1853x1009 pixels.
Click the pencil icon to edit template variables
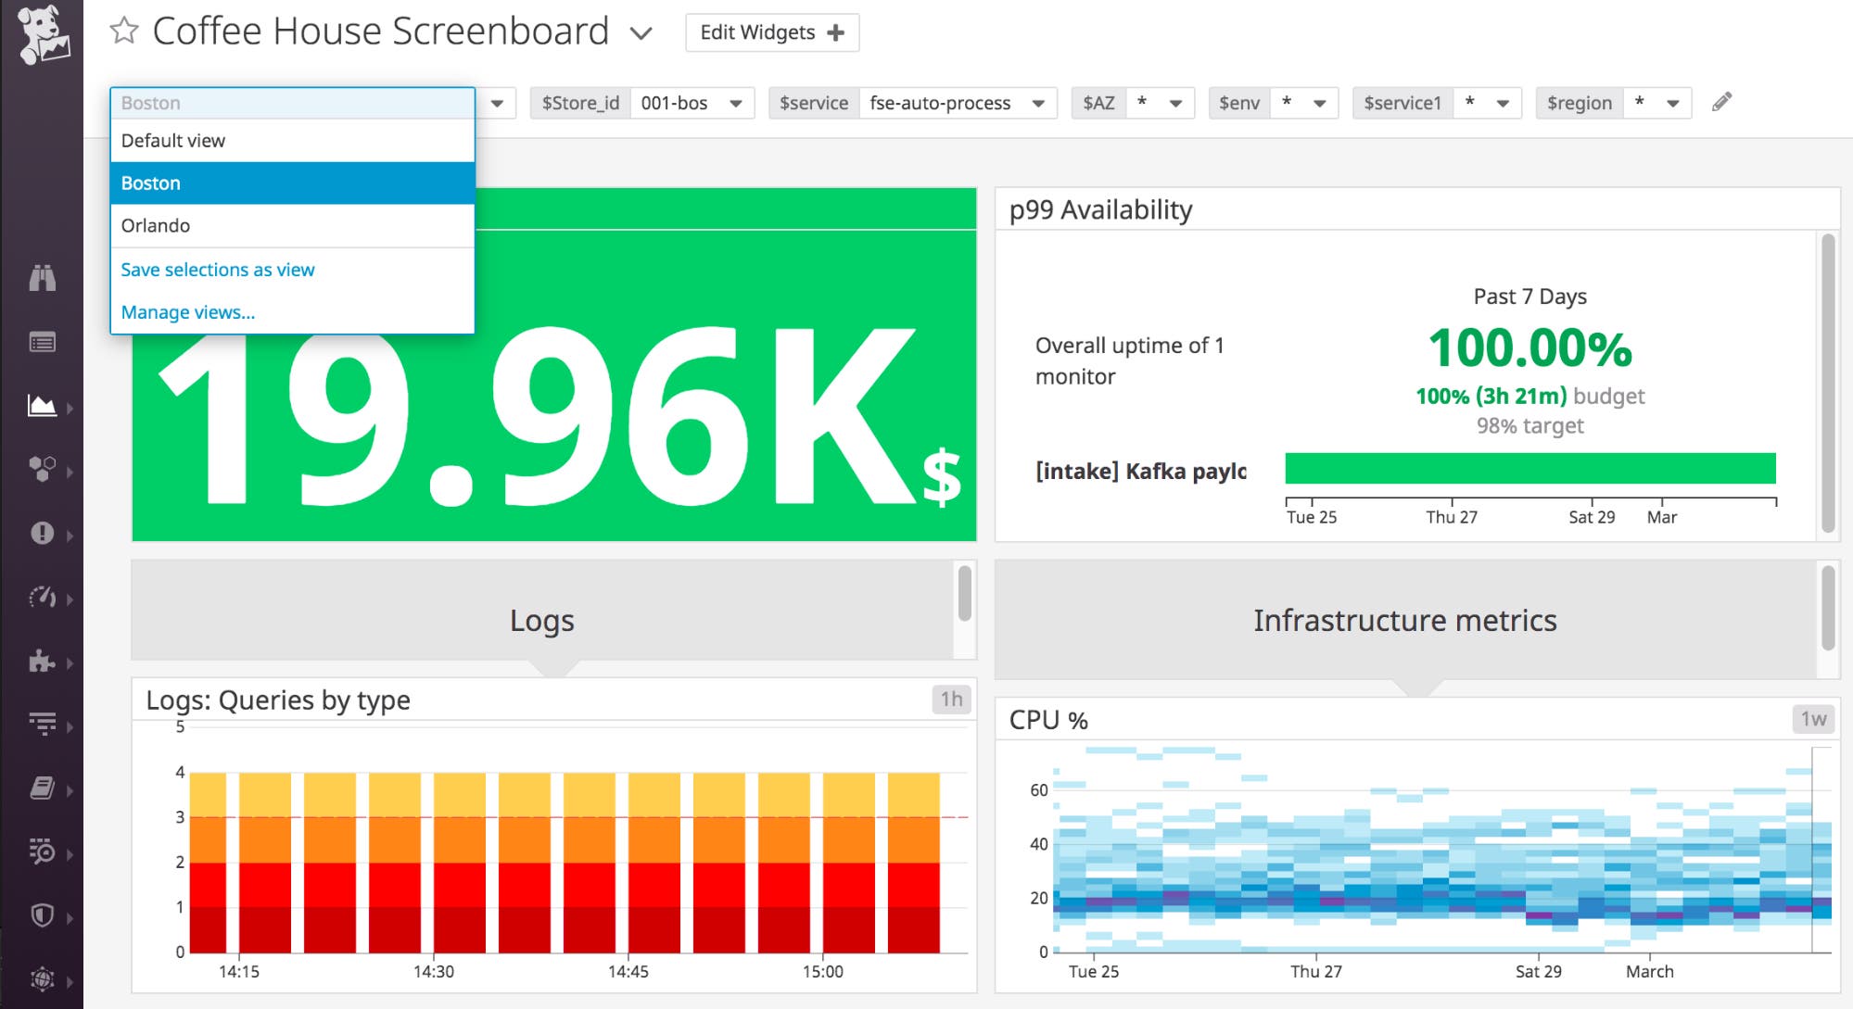coord(1721,102)
